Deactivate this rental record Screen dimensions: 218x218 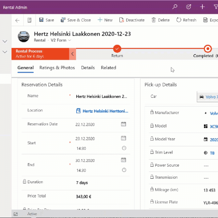(132, 20)
